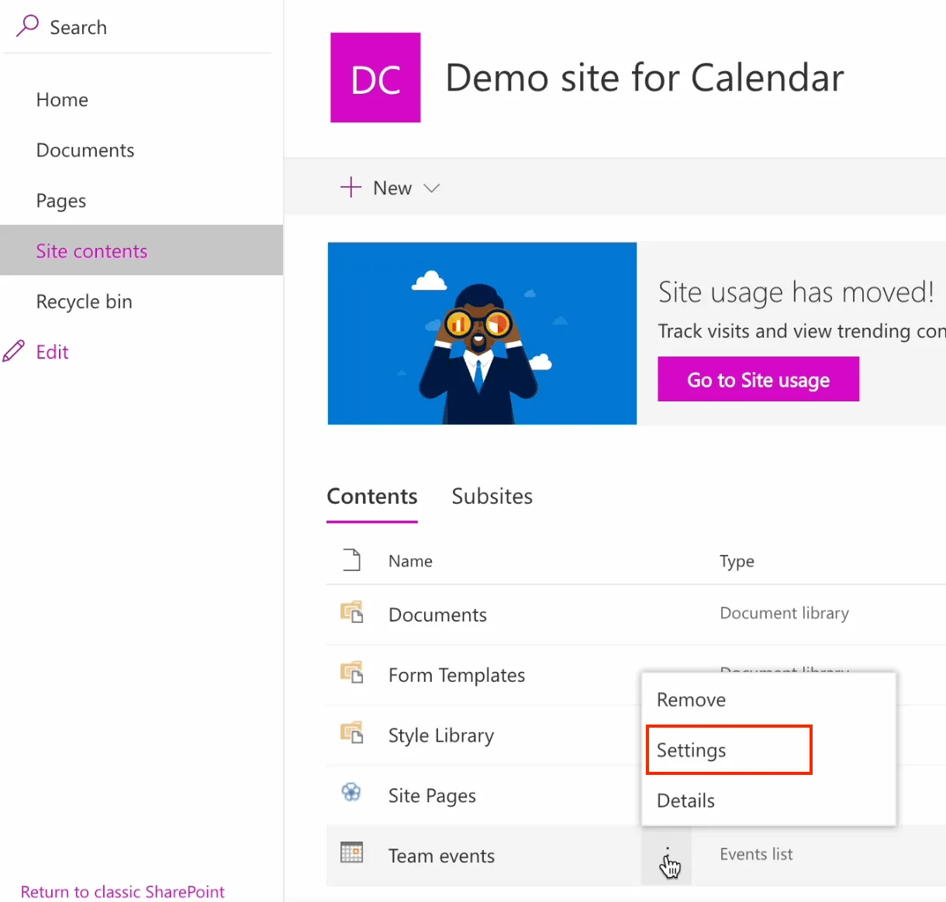The height and width of the screenshot is (902, 946).
Task: Click the Edit navigation link
Action: (x=53, y=352)
